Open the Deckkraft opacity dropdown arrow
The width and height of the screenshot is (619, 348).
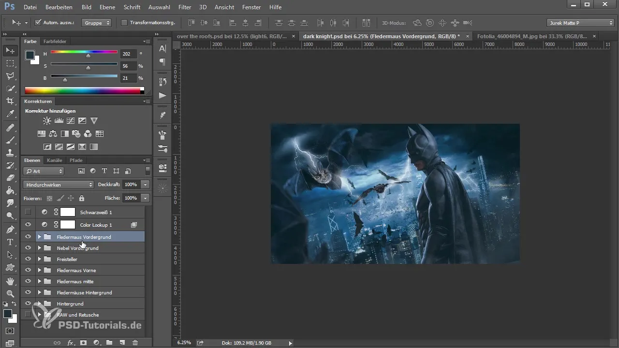[146, 185]
